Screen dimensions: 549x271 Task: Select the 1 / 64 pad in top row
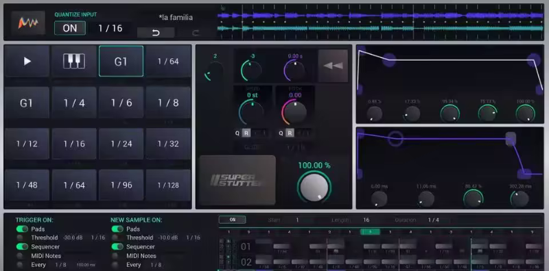point(168,61)
